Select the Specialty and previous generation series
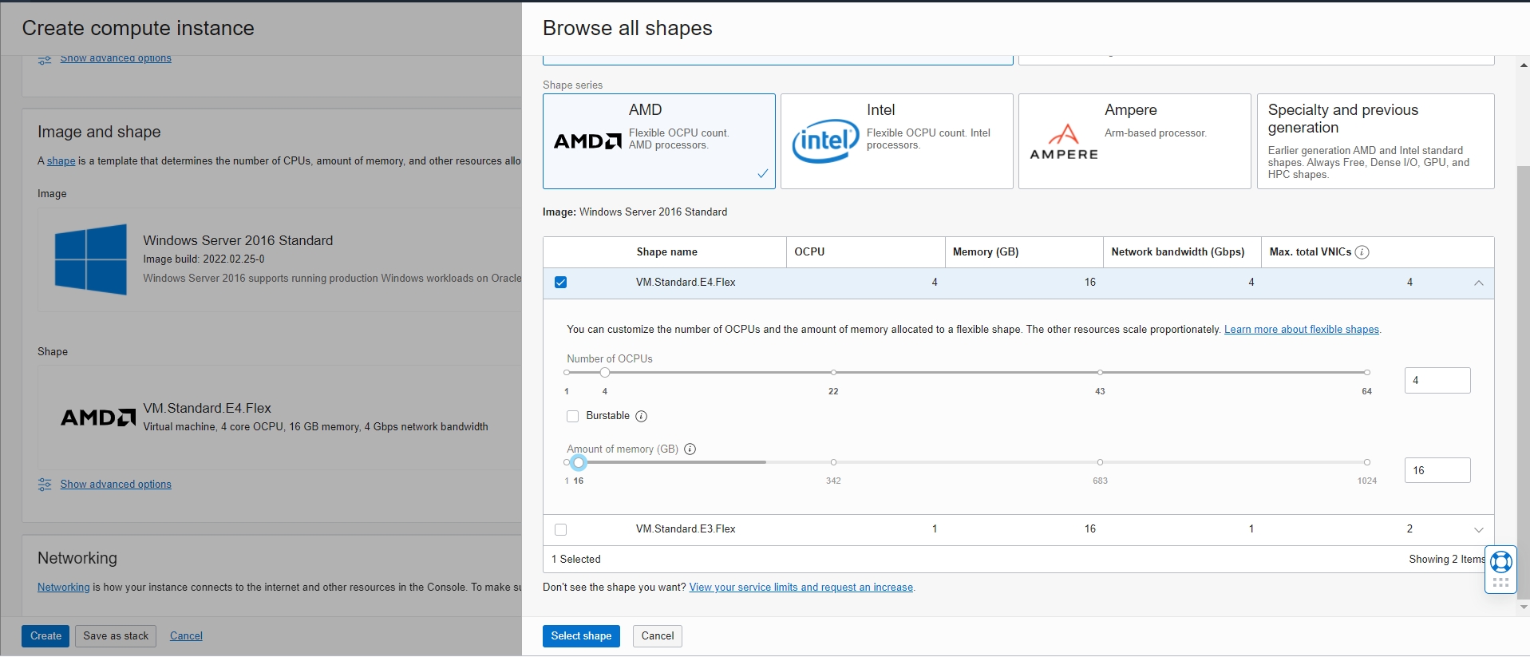This screenshot has height=657, width=1530. point(1374,141)
